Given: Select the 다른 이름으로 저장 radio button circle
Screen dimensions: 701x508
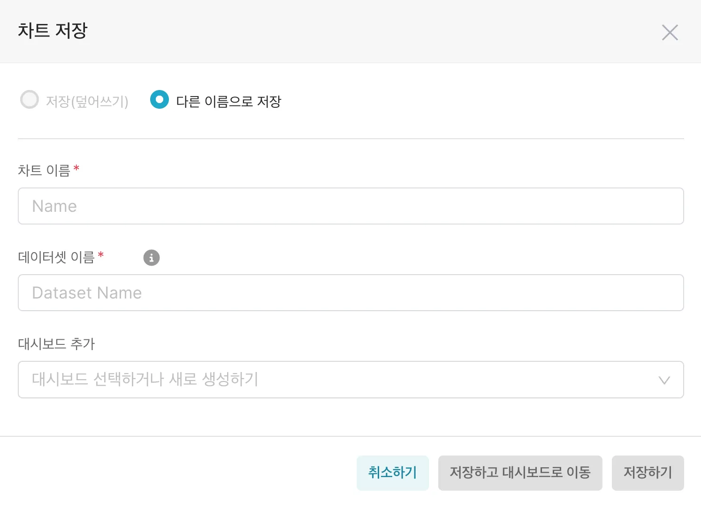Looking at the screenshot, I should [159, 99].
